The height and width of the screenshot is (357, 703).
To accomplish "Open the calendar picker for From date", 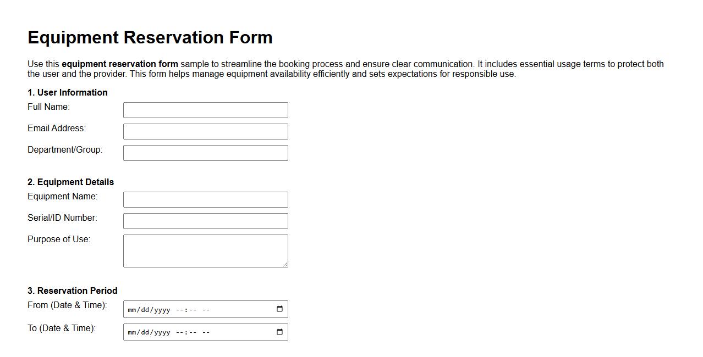I will (281, 309).
